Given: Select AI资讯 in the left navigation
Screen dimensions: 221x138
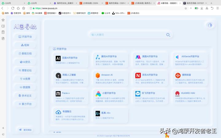Looking at the screenshot, I should (25, 62).
